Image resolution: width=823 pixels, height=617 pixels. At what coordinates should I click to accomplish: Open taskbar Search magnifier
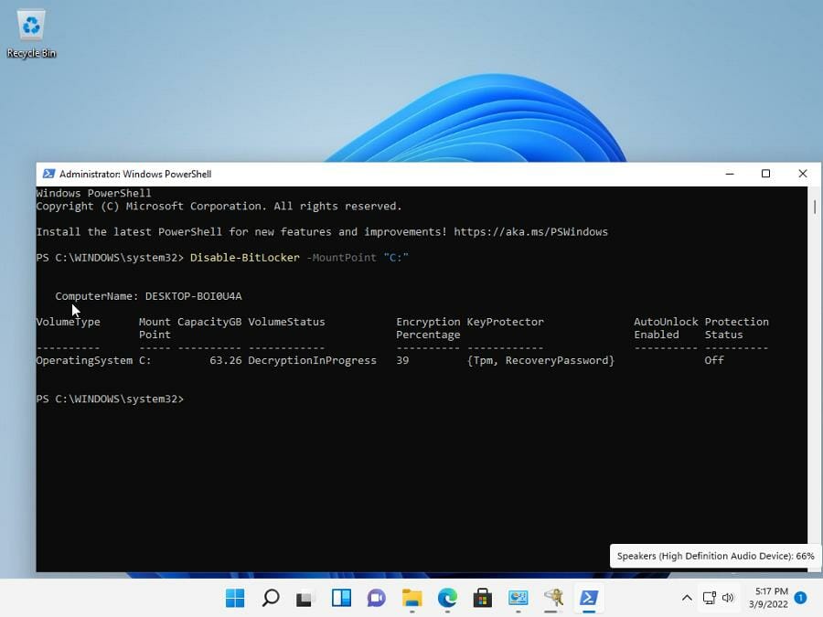tap(271, 598)
